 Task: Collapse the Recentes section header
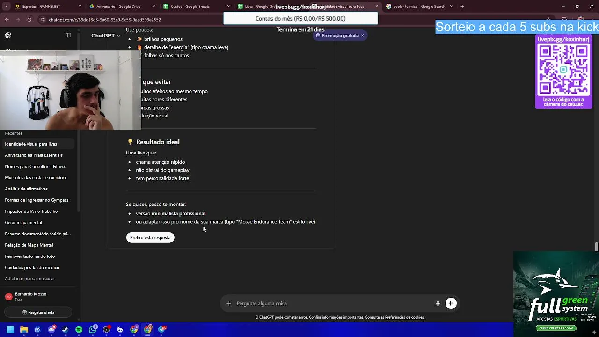pyautogui.click(x=14, y=133)
